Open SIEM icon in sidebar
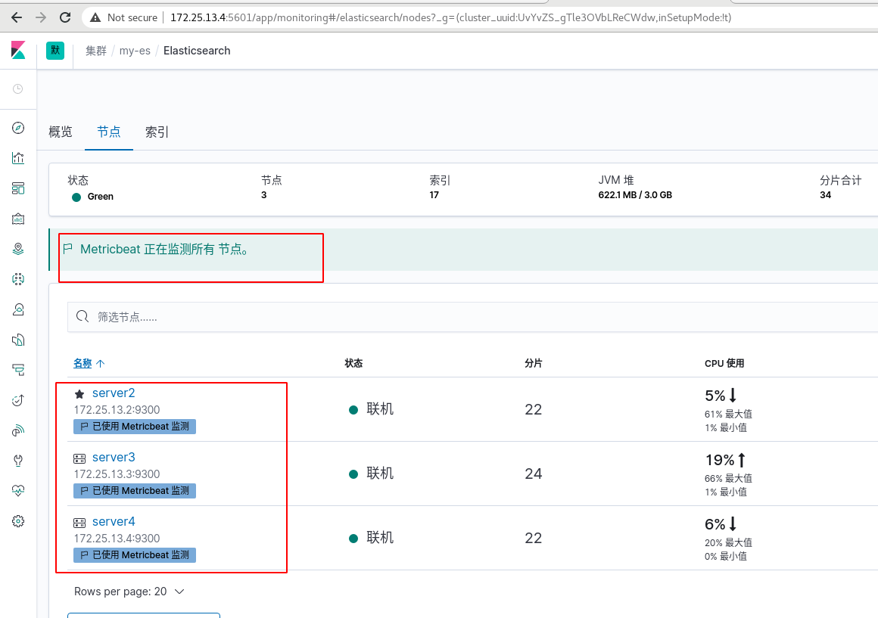Viewport: 878px width, 618px height. [x=18, y=430]
